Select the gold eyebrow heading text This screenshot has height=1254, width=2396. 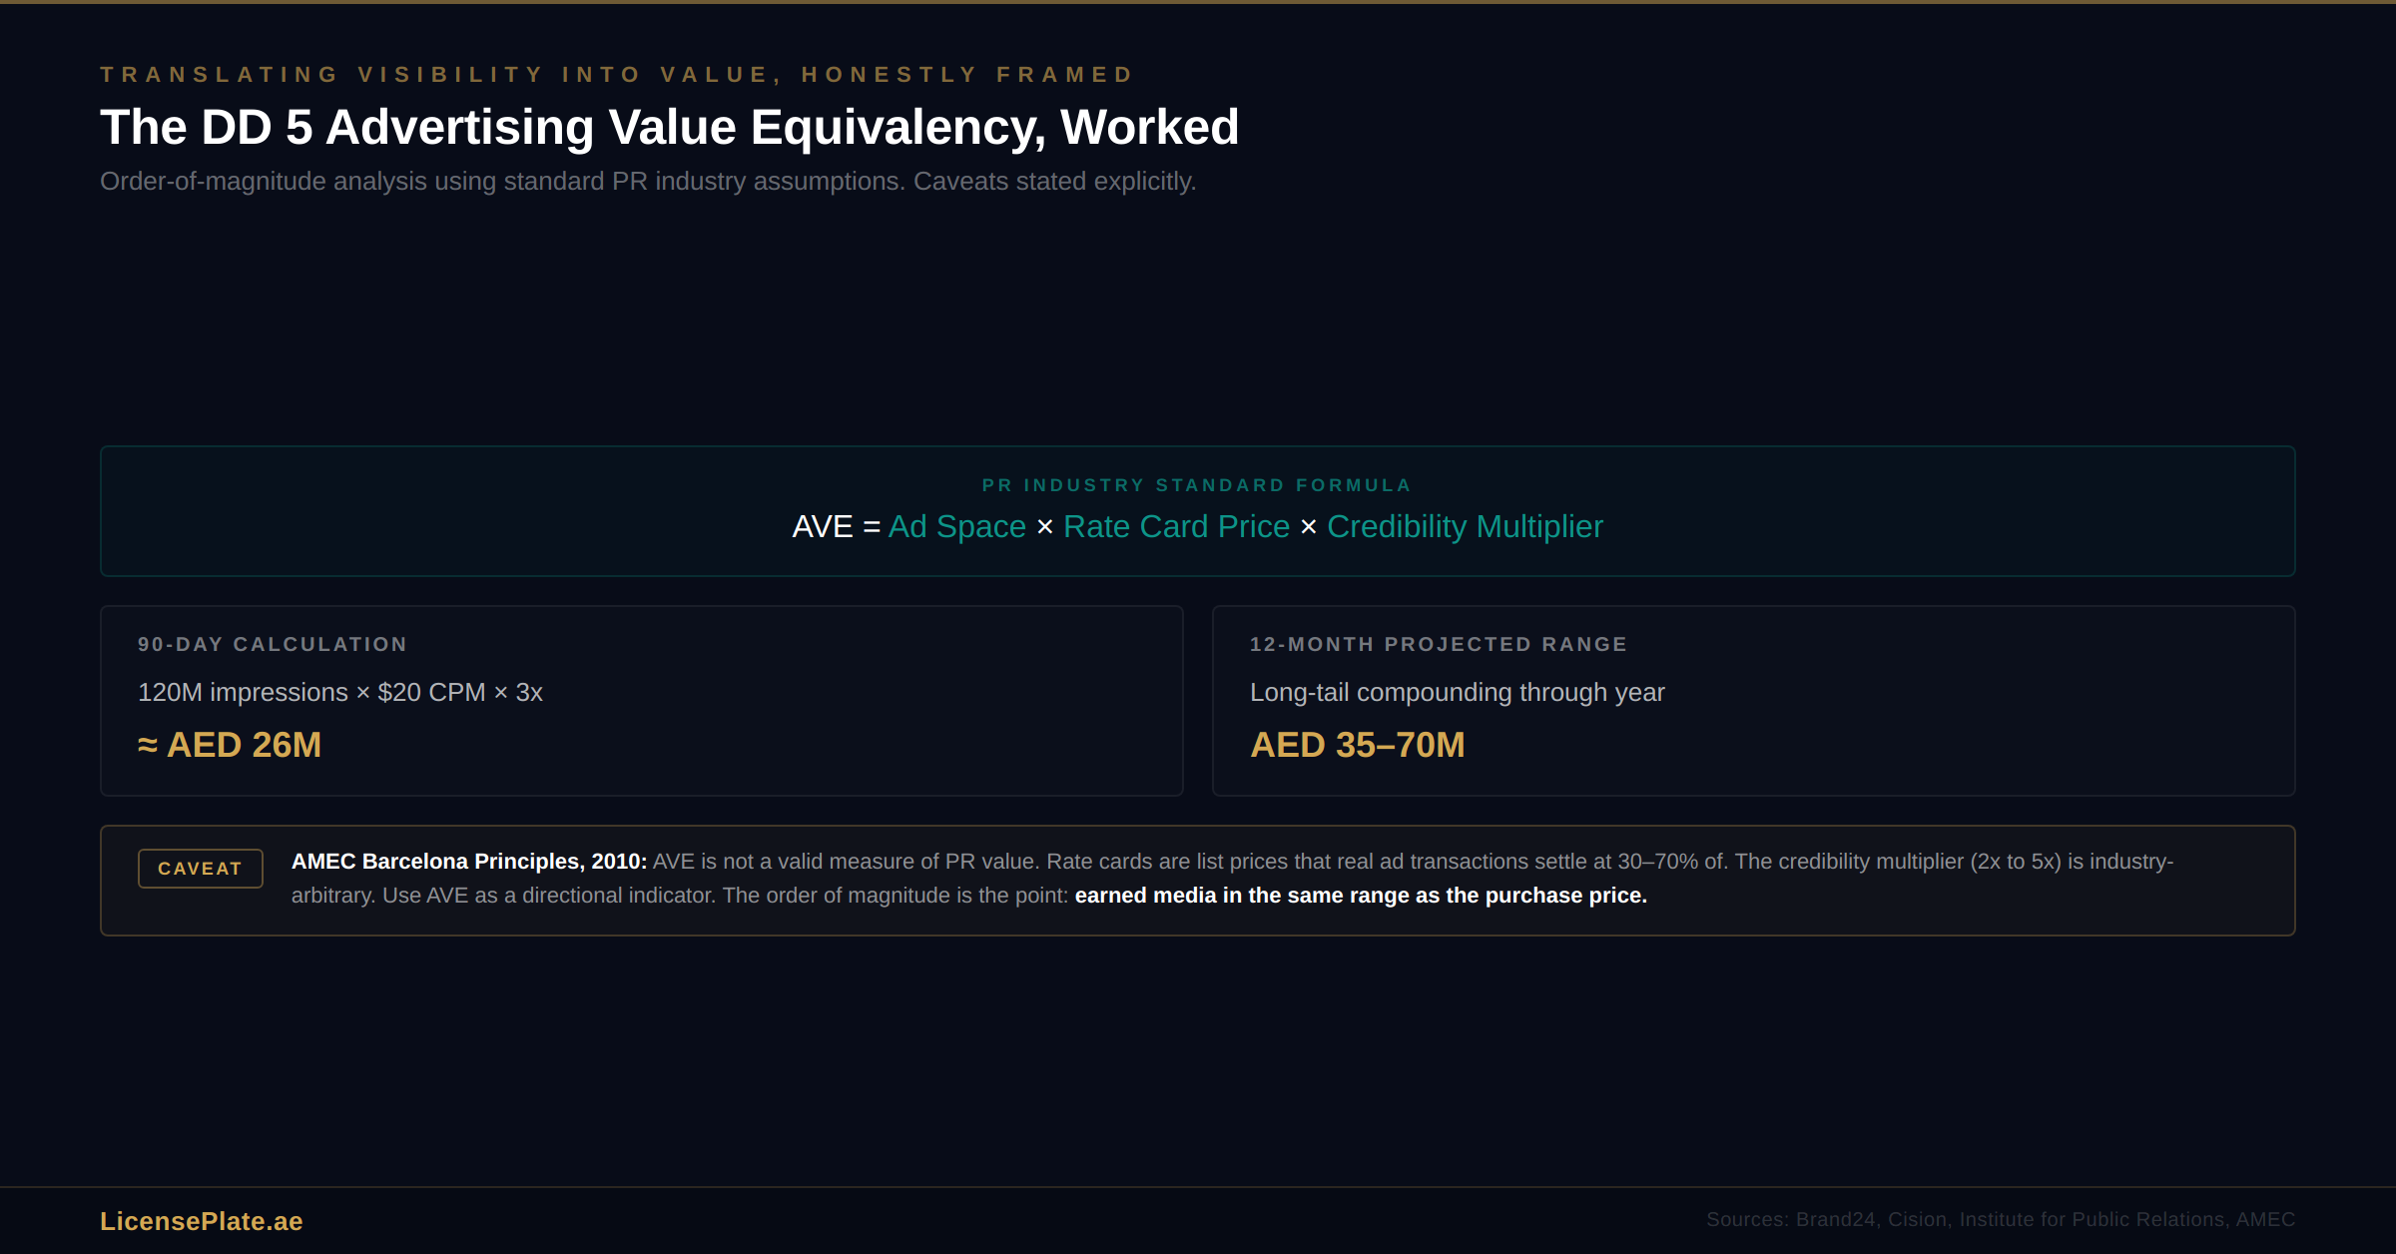617,75
